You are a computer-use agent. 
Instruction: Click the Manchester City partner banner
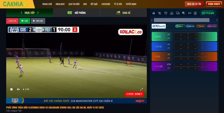[77, 101]
